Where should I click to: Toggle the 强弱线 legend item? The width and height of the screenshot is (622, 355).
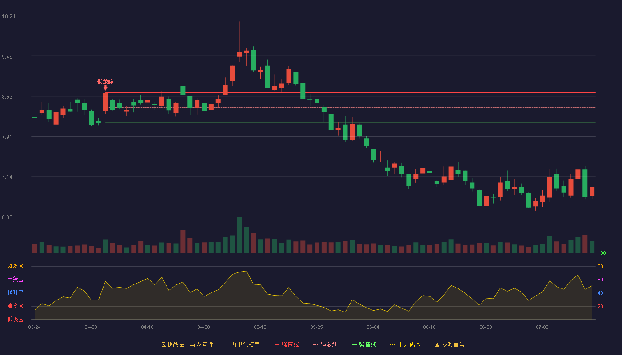[325, 344]
